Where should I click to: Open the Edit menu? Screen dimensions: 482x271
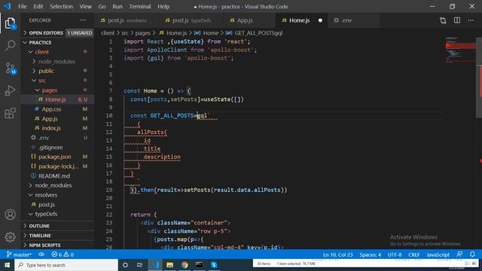38,7
